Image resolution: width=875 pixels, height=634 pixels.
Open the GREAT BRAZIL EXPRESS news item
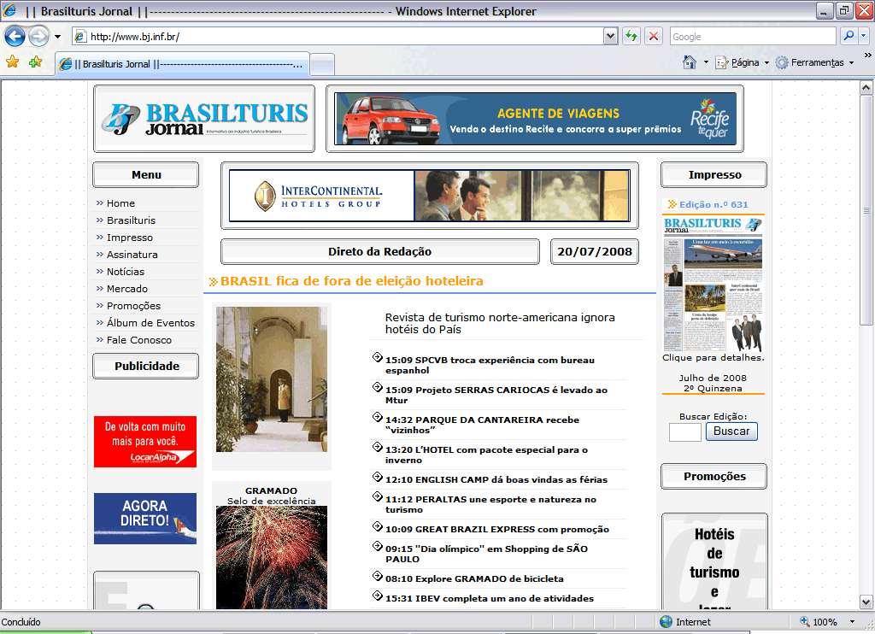click(x=497, y=529)
